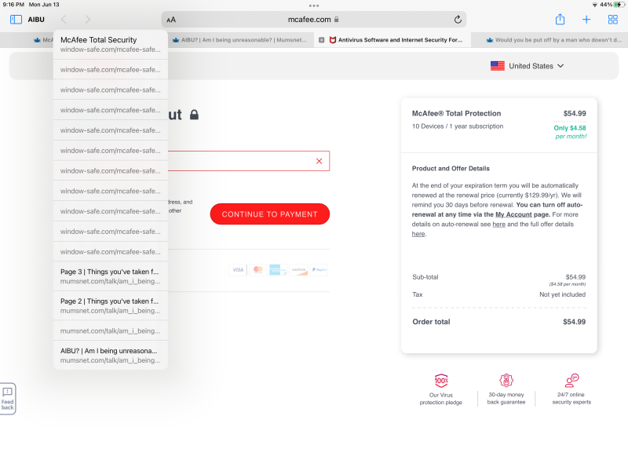This screenshot has width=628, height=471.
Task: Close the Antivirus Software tab
Action: tap(321, 40)
